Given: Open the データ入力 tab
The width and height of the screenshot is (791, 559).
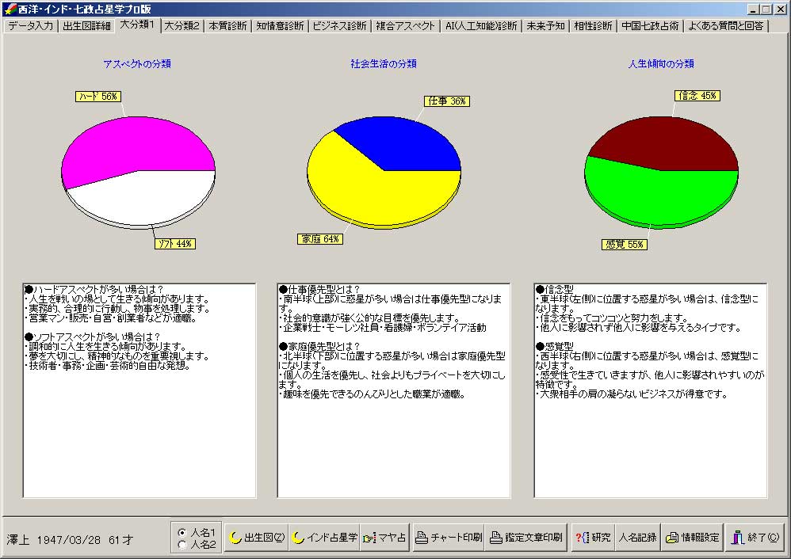Looking at the screenshot, I should click(x=31, y=25).
